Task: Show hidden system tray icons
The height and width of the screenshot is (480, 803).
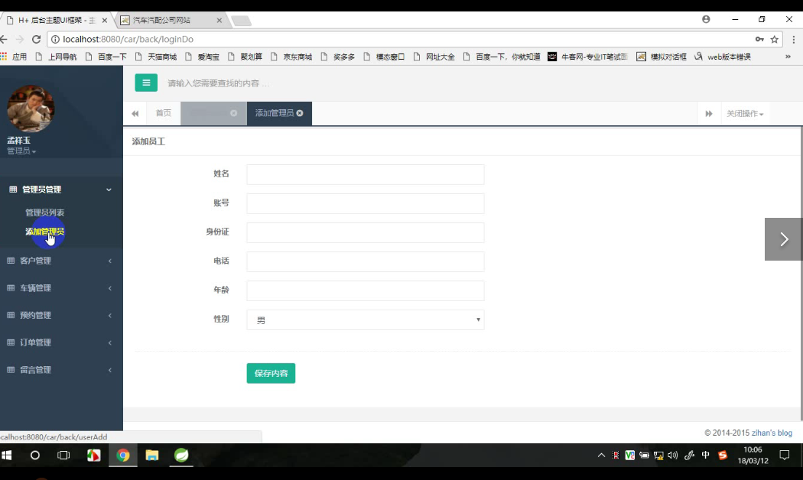Action: (601, 455)
